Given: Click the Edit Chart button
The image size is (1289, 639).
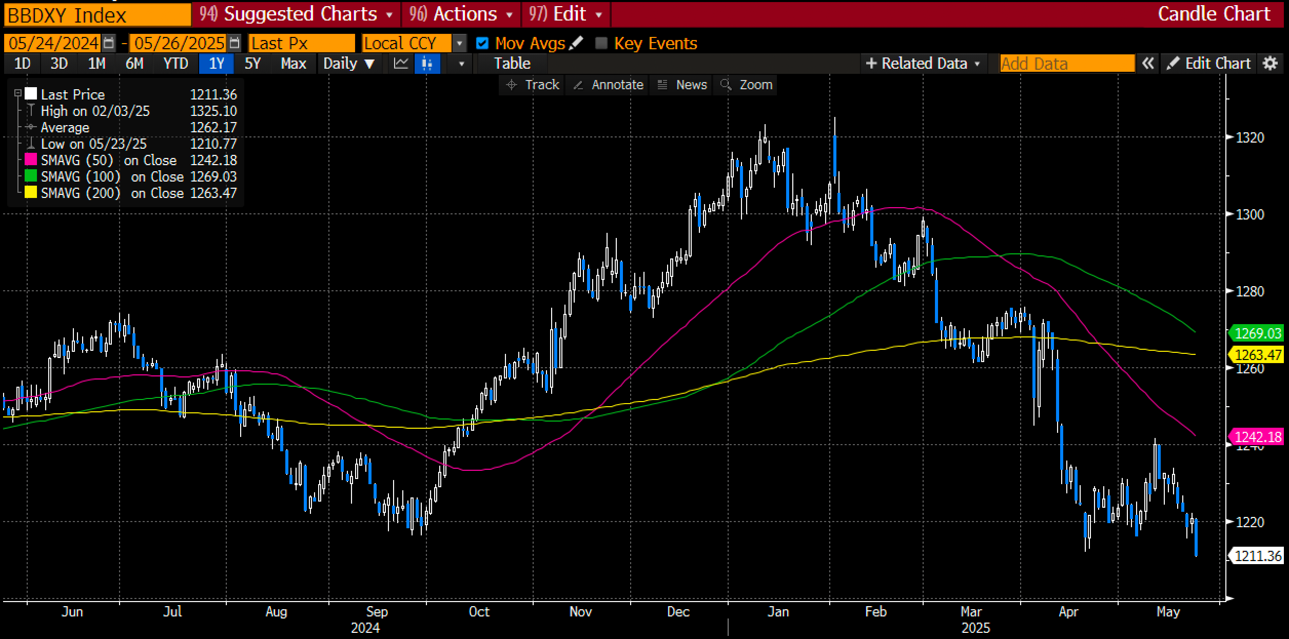Looking at the screenshot, I should point(1209,64).
